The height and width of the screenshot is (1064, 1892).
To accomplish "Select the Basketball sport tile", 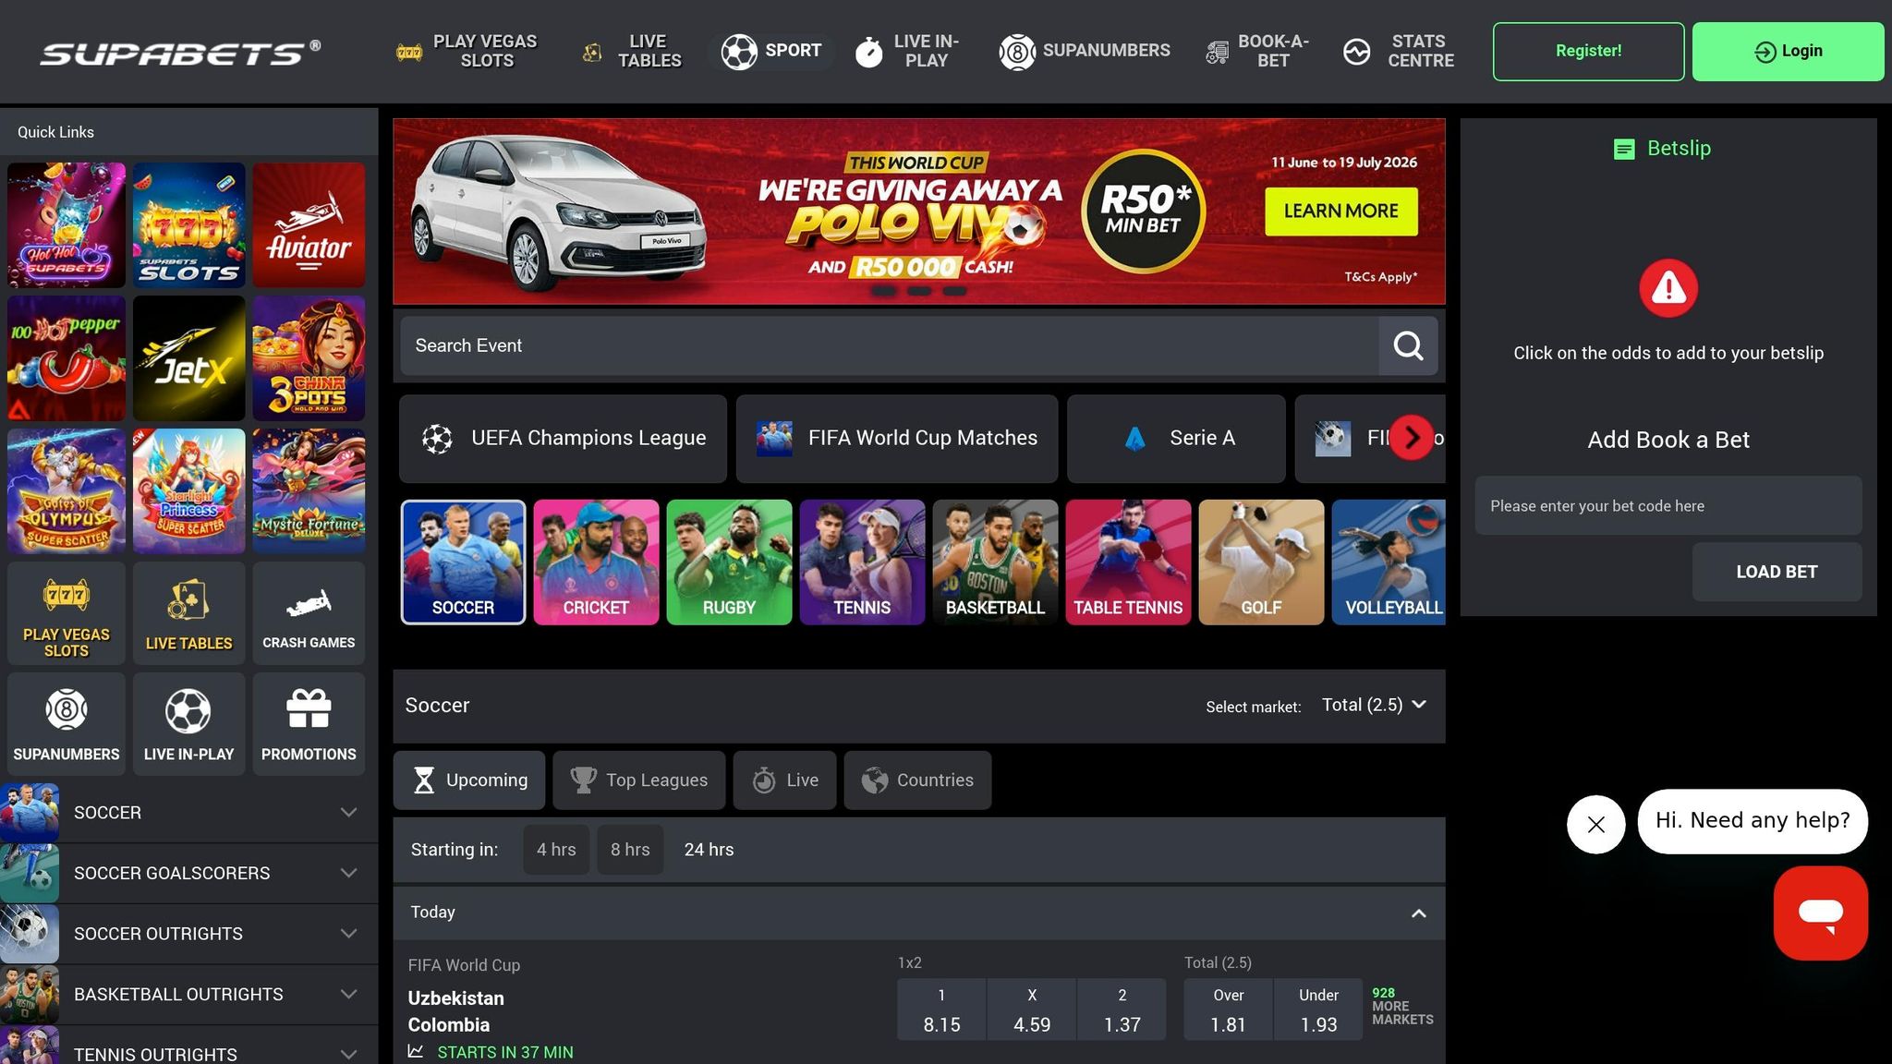I will pos(995,562).
